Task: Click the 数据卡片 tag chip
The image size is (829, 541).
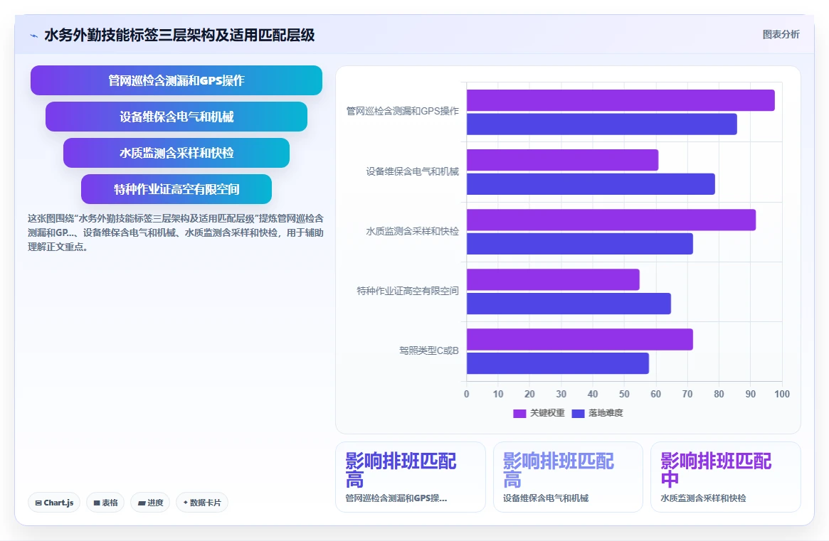Action: pyautogui.click(x=202, y=503)
